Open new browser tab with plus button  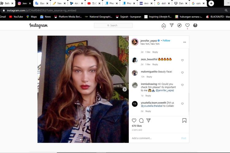[x=211, y=3]
